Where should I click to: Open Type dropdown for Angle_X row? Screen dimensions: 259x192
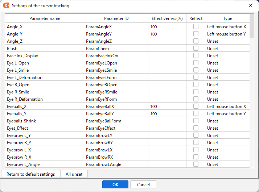pos(227,26)
